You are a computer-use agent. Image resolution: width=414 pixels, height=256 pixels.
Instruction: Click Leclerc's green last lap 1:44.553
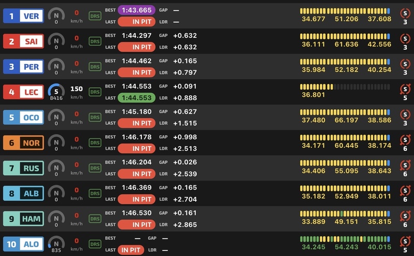[x=137, y=98]
